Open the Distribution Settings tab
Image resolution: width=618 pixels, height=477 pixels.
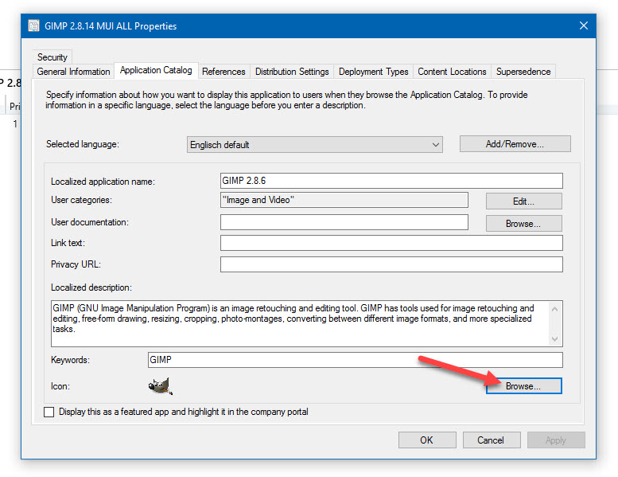[x=292, y=72]
